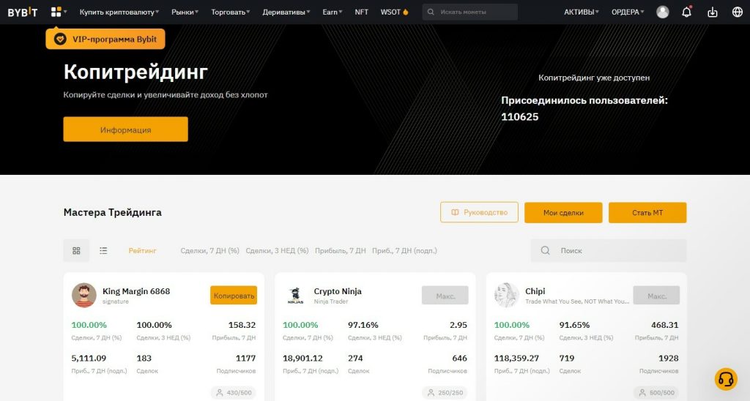Click Копировать for King Margin 6868

tap(234, 296)
